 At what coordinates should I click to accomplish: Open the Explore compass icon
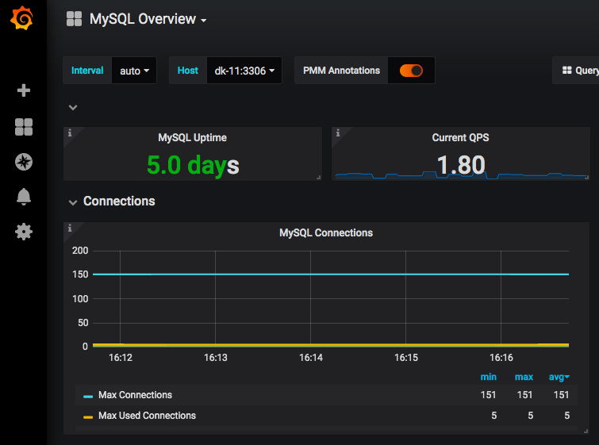pos(24,162)
